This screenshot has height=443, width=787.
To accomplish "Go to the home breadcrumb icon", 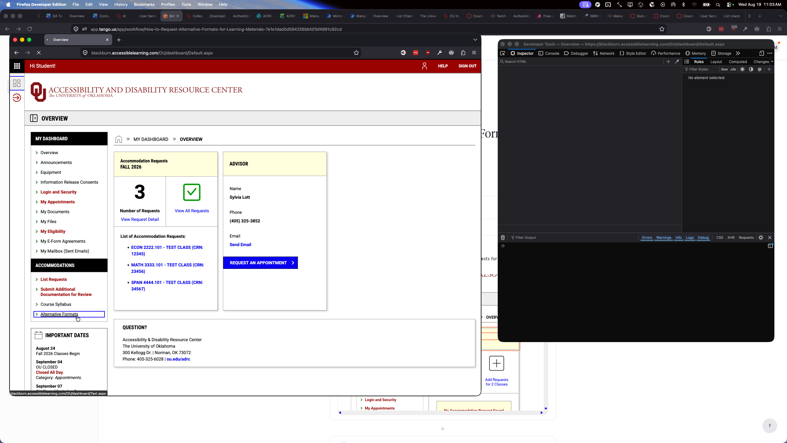I will [x=119, y=139].
